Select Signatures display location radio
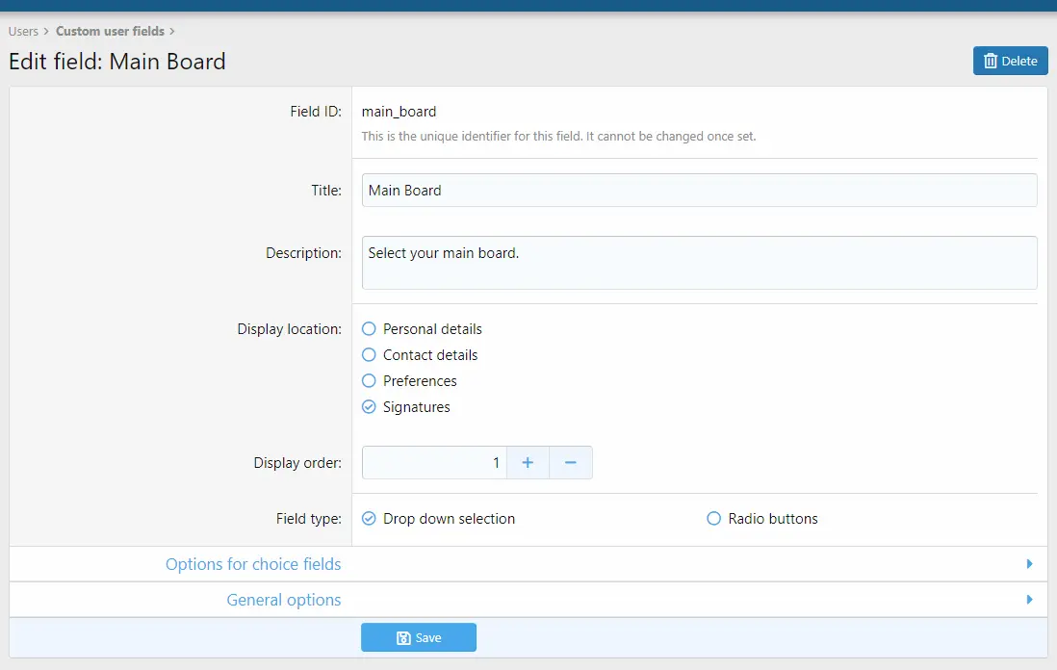This screenshot has width=1057, height=670. coord(369,406)
